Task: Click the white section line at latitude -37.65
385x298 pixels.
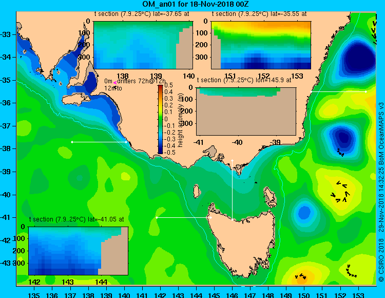Action: tap(99, 142)
